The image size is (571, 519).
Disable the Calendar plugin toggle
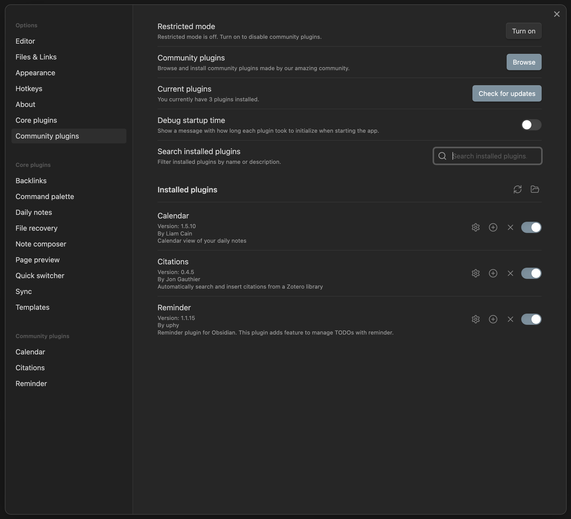click(531, 227)
